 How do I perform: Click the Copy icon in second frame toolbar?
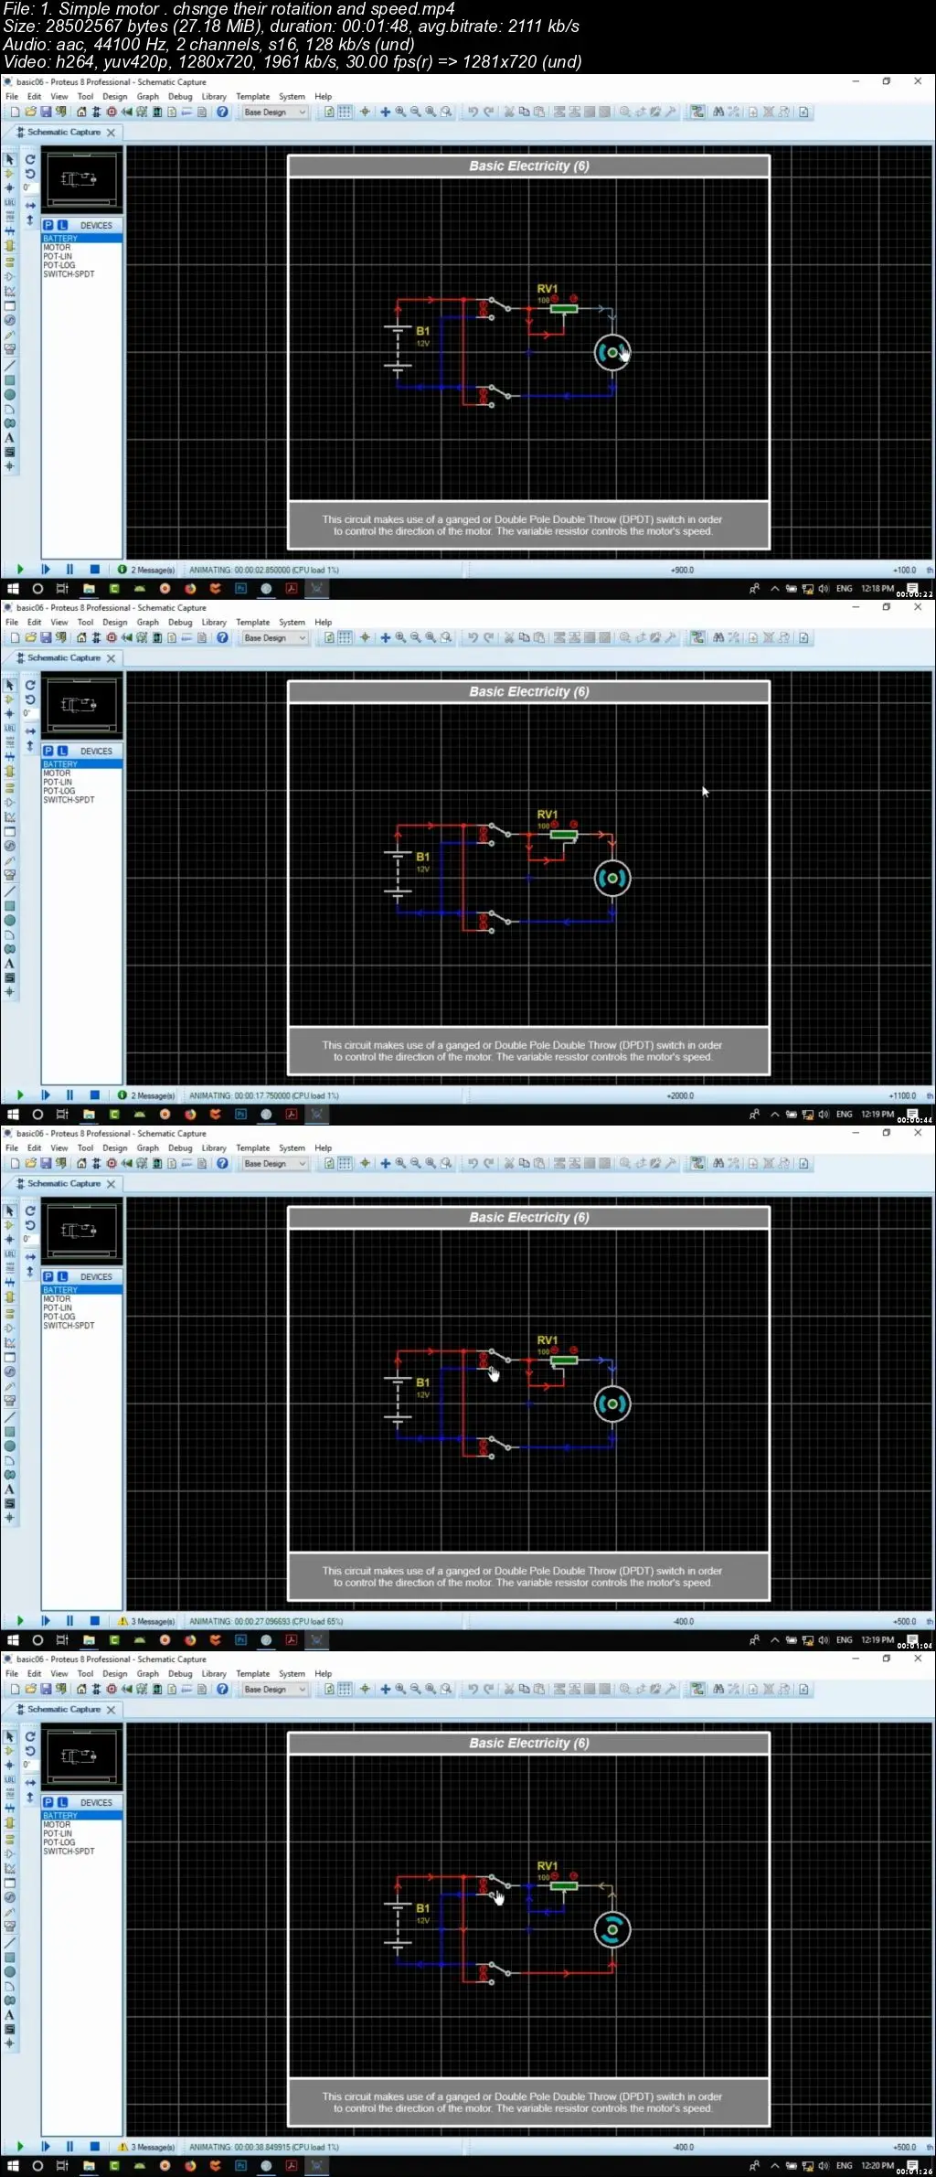pyautogui.click(x=524, y=638)
